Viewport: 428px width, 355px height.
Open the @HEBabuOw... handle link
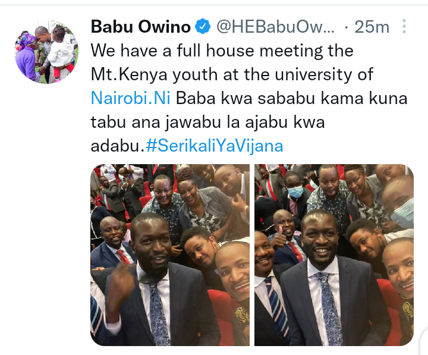[275, 27]
